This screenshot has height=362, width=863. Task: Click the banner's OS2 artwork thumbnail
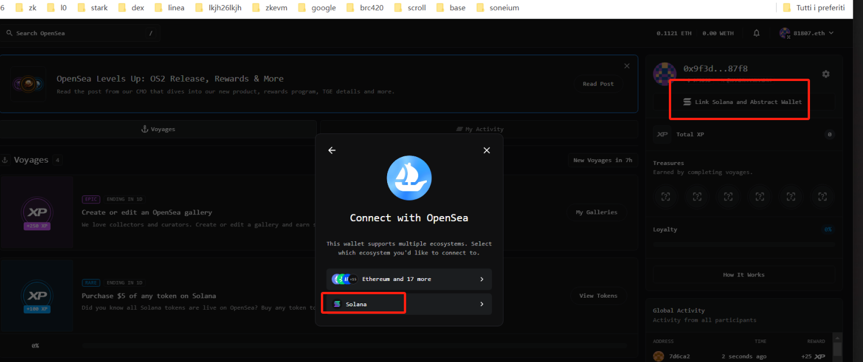28,84
